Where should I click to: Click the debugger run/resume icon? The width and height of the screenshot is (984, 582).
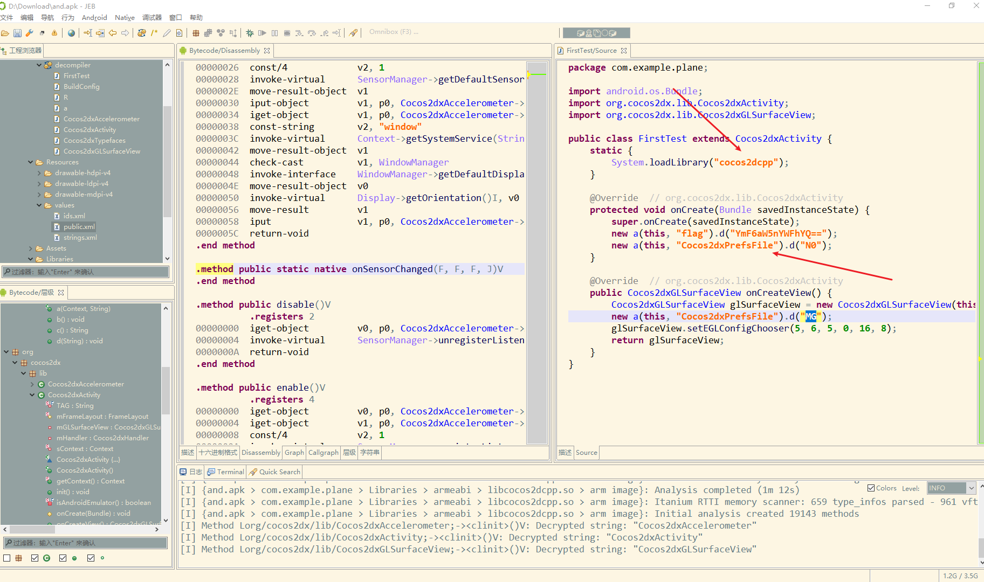point(262,33)
